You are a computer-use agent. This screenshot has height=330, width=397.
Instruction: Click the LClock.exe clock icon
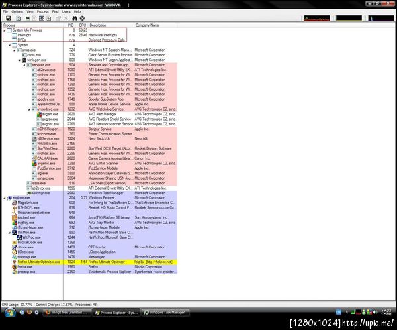(x=15, y=252)
